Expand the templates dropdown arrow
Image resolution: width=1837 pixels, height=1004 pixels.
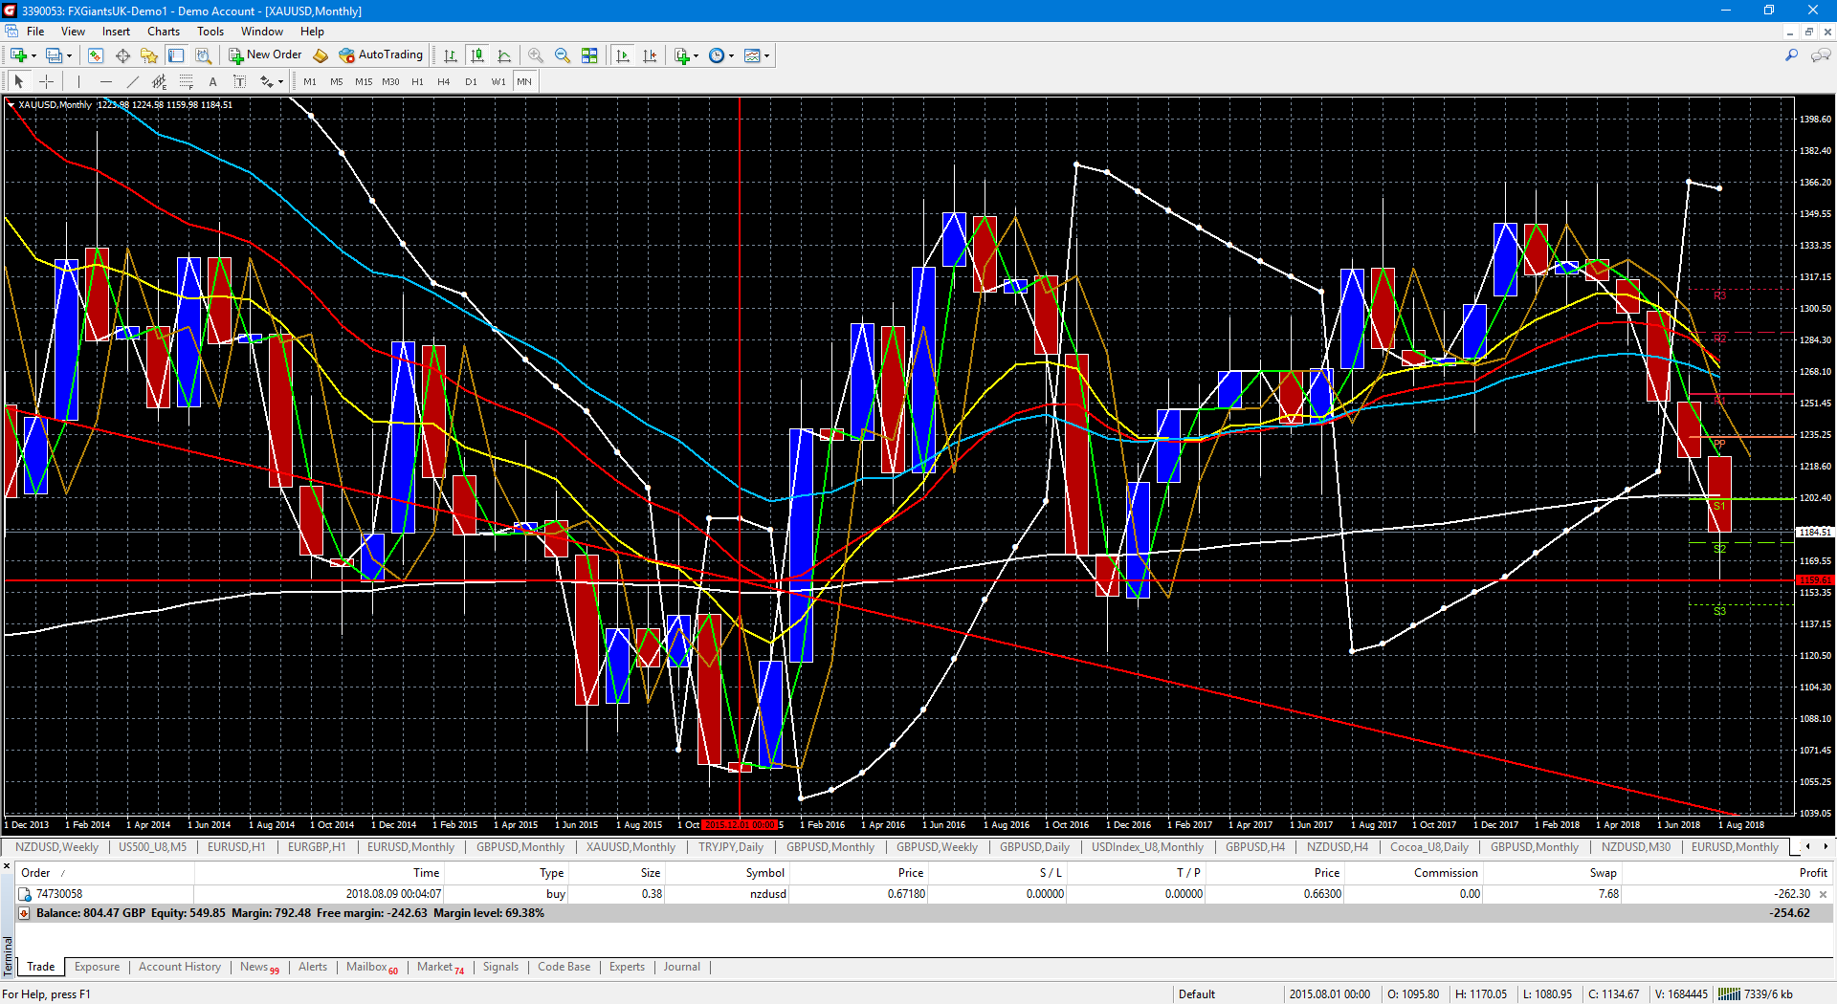767,55
